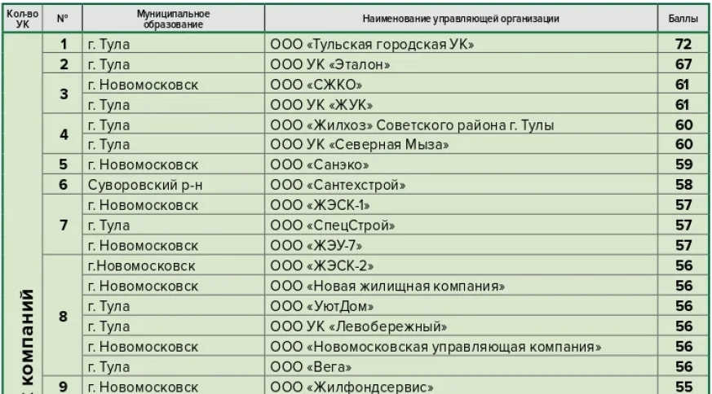Select the ООО «Тульская городская УК» cell
The height and width of the screenshot is (394, 712).
coord(372,44)
